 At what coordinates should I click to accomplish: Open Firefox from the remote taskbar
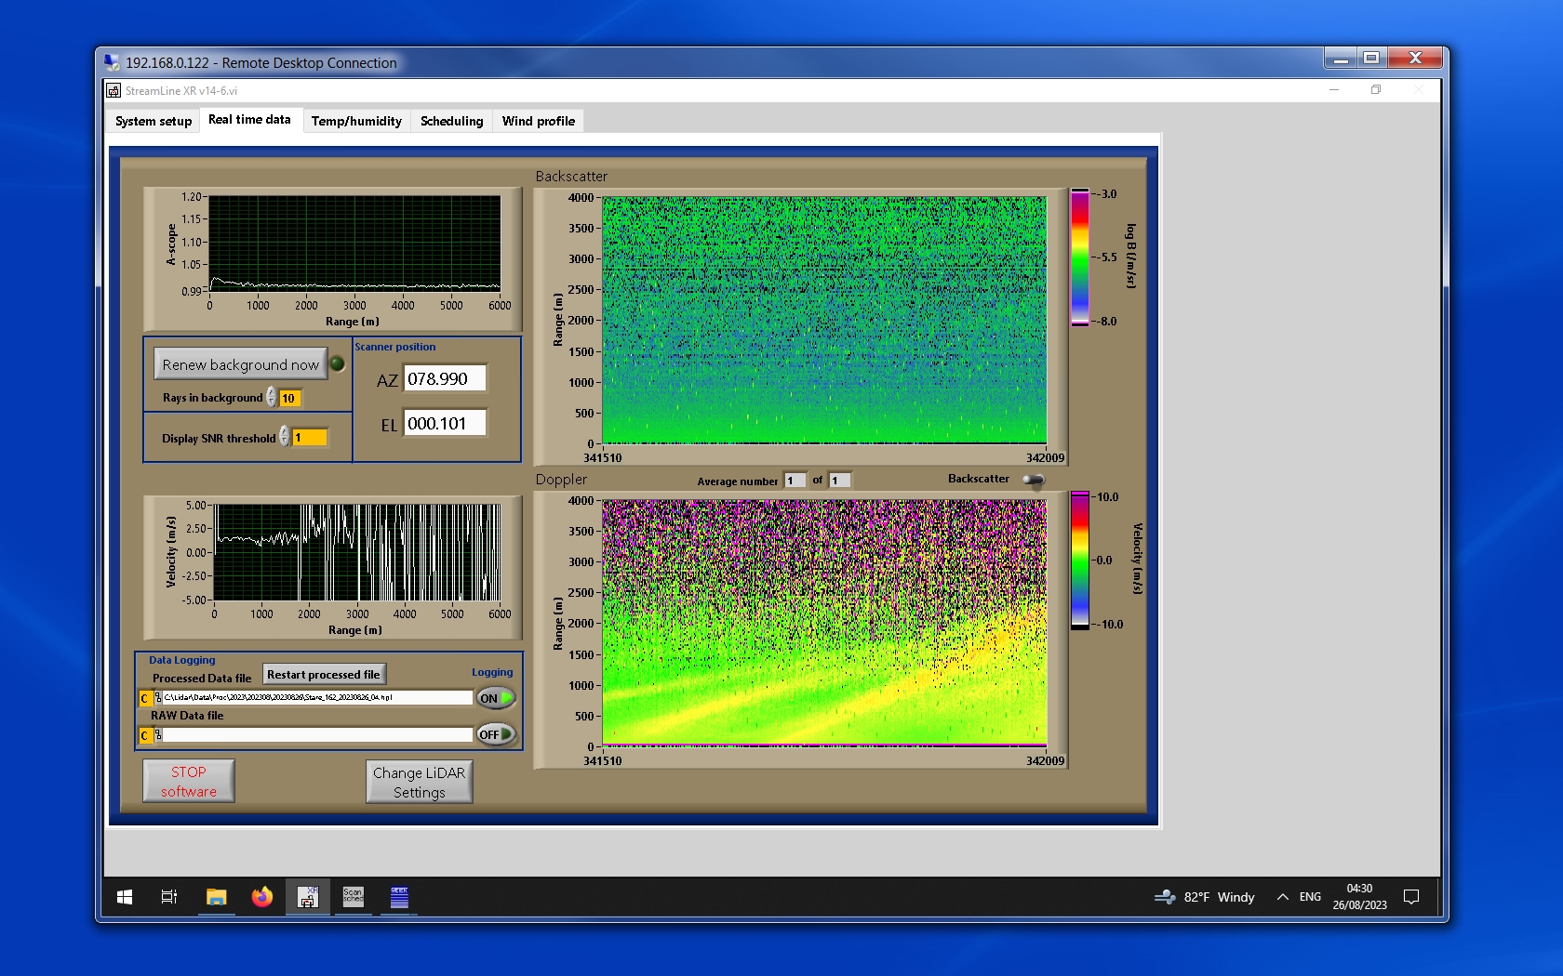coord(262,897)
